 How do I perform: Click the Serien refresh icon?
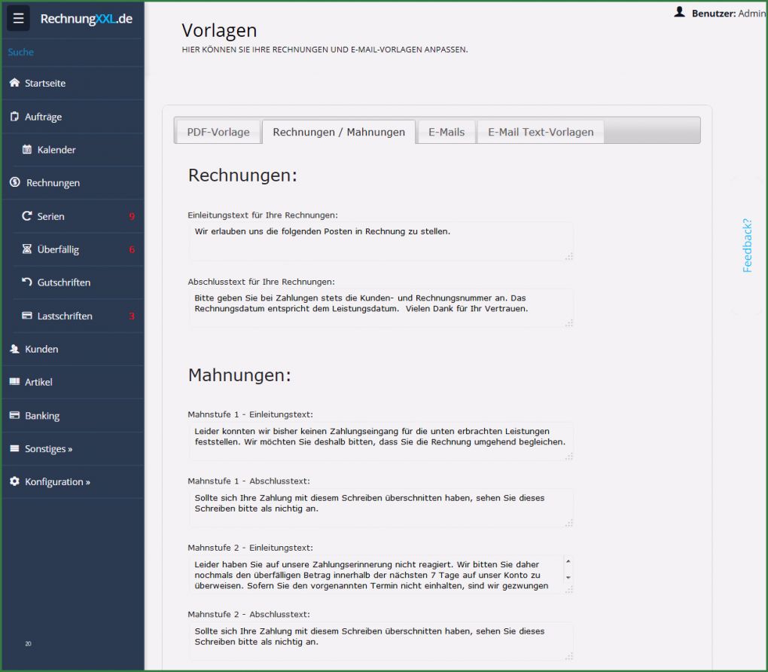pyautogui.click(x=27, y=216)
